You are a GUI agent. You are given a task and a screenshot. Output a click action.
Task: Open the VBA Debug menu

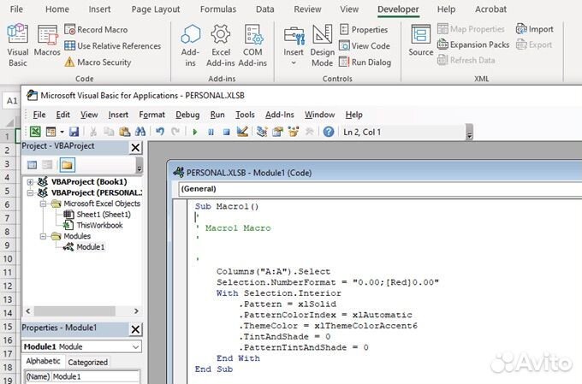pos(187,115)
